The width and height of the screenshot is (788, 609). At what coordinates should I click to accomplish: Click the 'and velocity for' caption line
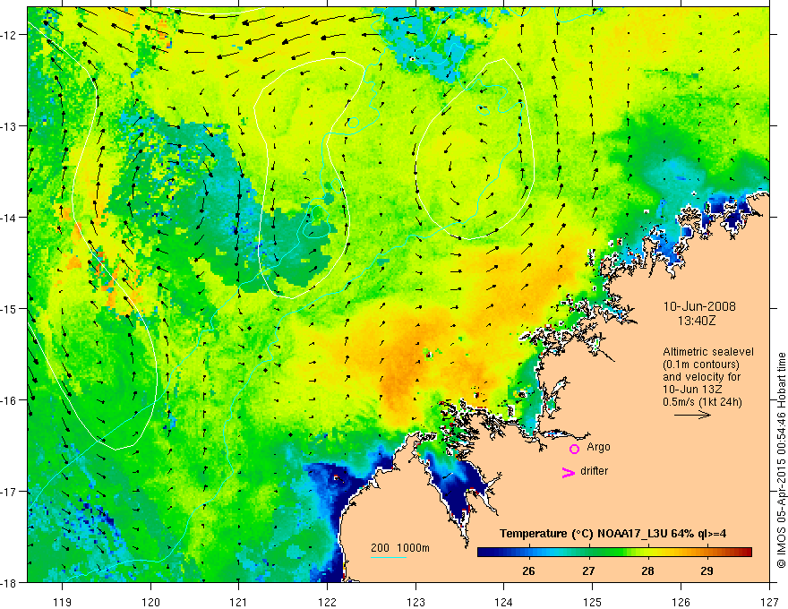pos(701,377)
